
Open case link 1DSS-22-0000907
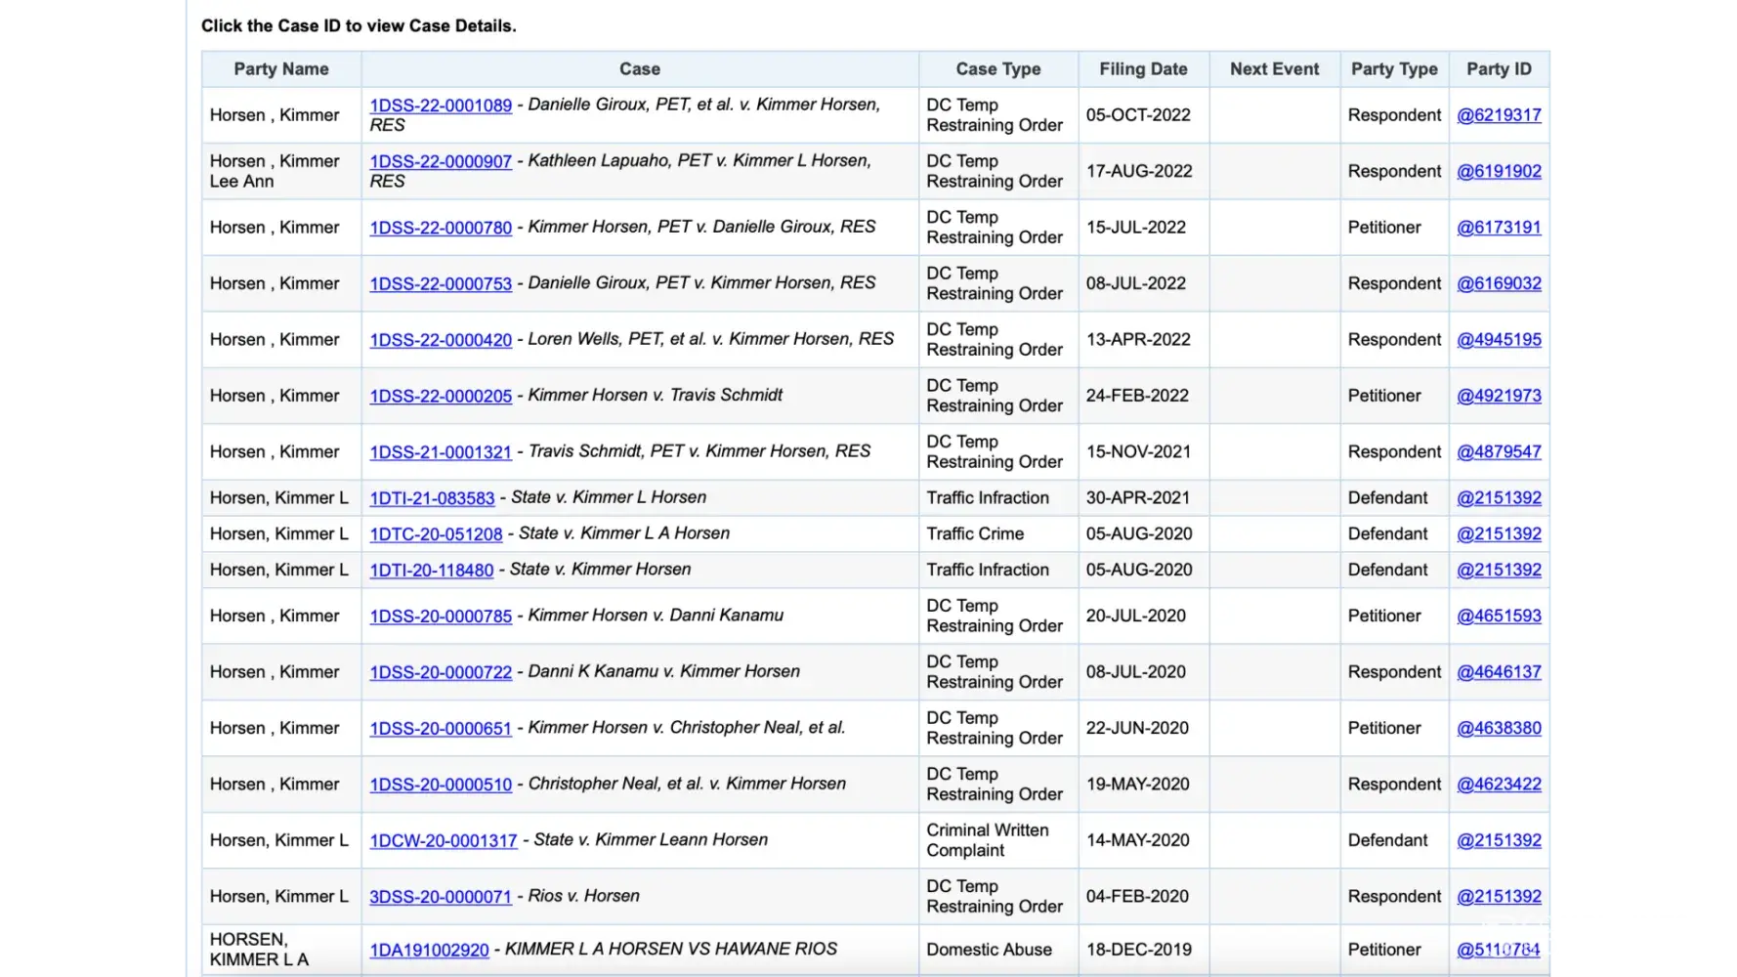[x=440, y=161]
